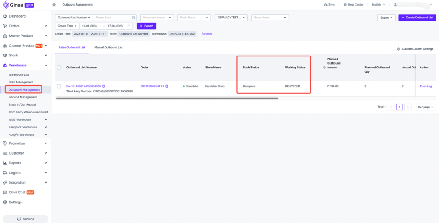Open Inbound Management in the sidebar
This screenshot has height=223, width=439.
[23, 97]
